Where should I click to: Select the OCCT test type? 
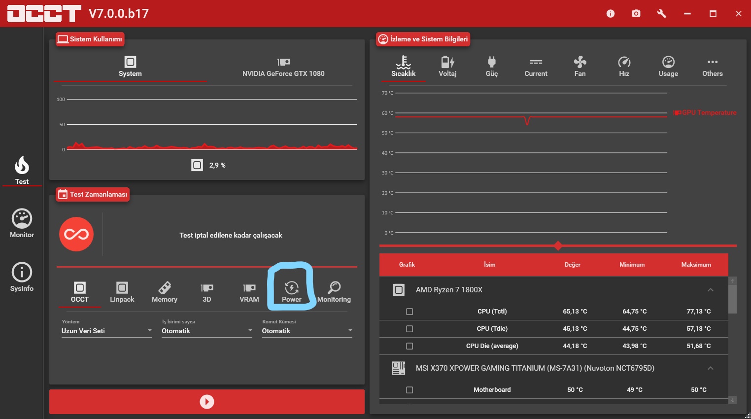point(80,292)
